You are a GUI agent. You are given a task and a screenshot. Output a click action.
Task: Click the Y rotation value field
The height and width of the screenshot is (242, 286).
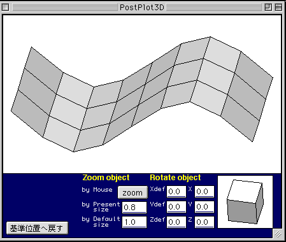coord(204,207)
